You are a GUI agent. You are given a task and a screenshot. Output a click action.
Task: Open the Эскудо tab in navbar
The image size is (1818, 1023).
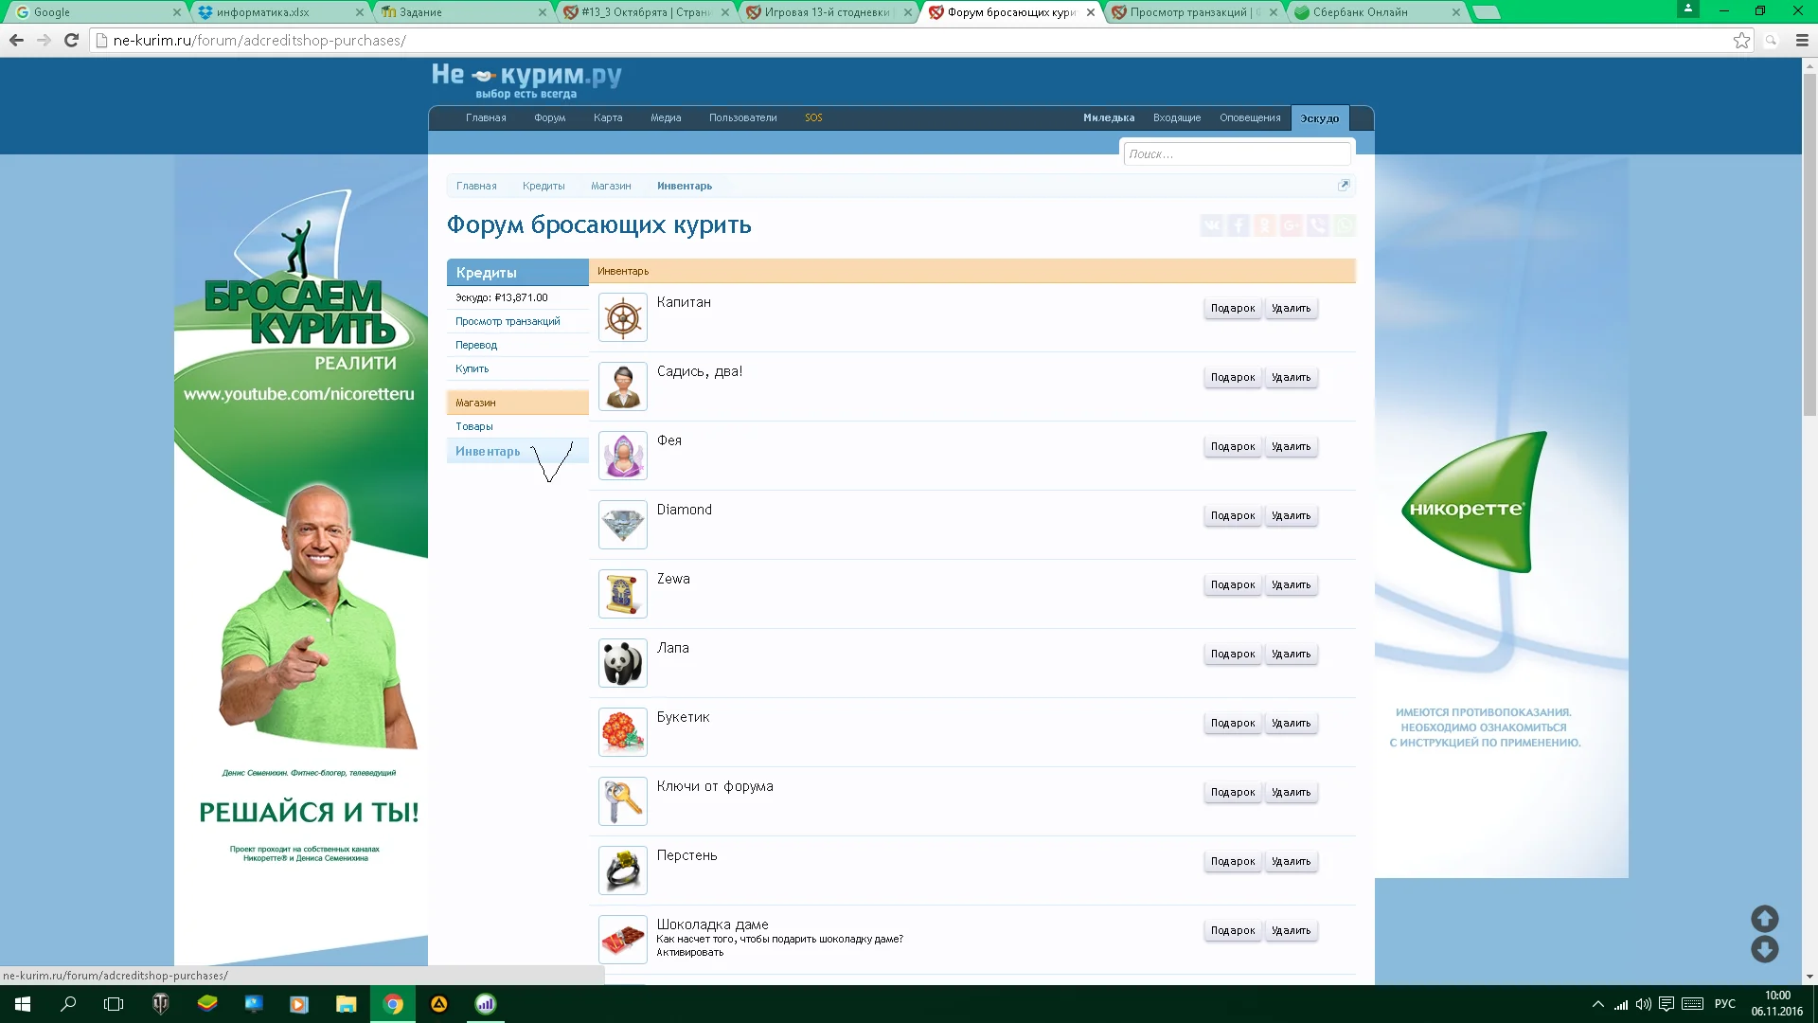(1319, 118)
